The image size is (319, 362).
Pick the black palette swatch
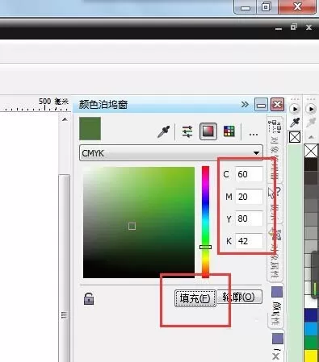(x=311, y=164)
